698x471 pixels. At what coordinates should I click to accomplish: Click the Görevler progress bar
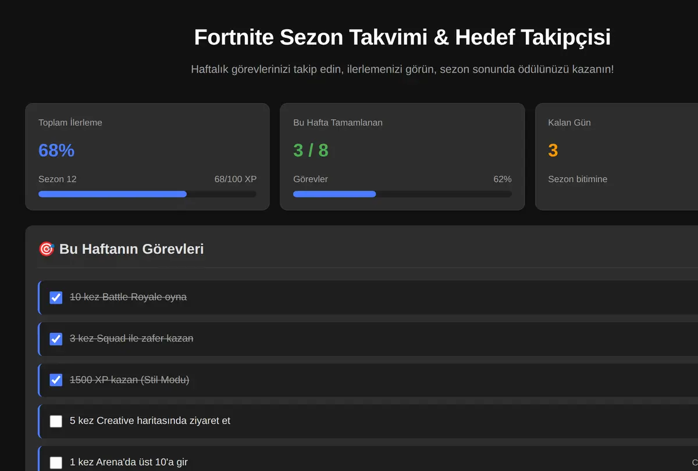[x=403, y=194]
